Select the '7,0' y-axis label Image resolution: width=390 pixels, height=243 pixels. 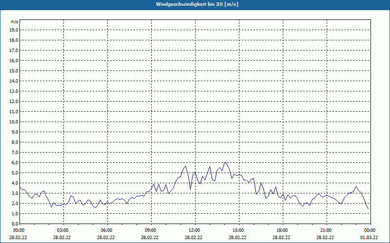[x=15, y=153]
